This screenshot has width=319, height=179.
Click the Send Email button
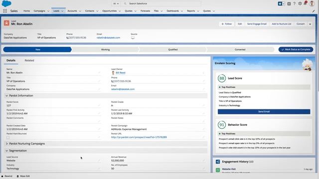(264, 111)
